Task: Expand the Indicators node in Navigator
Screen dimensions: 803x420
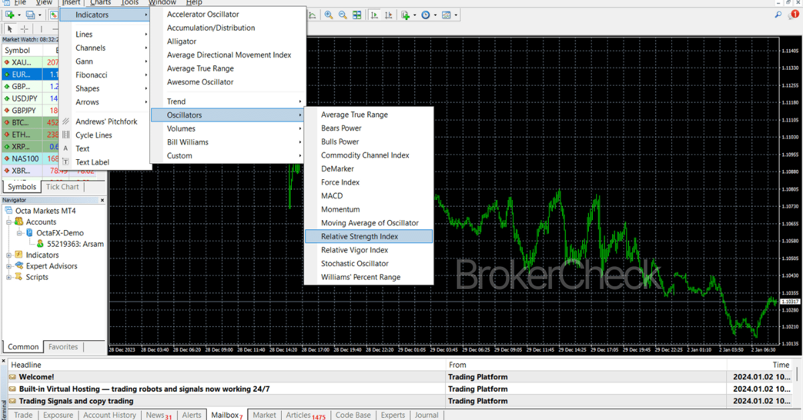Action: (x=9, y=255)
